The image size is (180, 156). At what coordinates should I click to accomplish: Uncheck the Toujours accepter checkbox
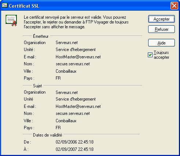point(150,55)
